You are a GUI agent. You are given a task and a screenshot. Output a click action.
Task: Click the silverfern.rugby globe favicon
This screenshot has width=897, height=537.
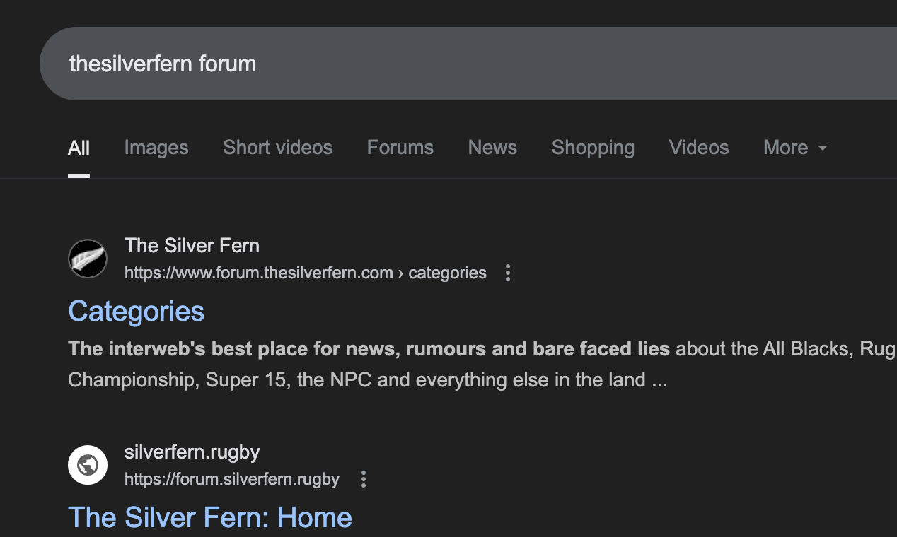(x=88, y=465)
